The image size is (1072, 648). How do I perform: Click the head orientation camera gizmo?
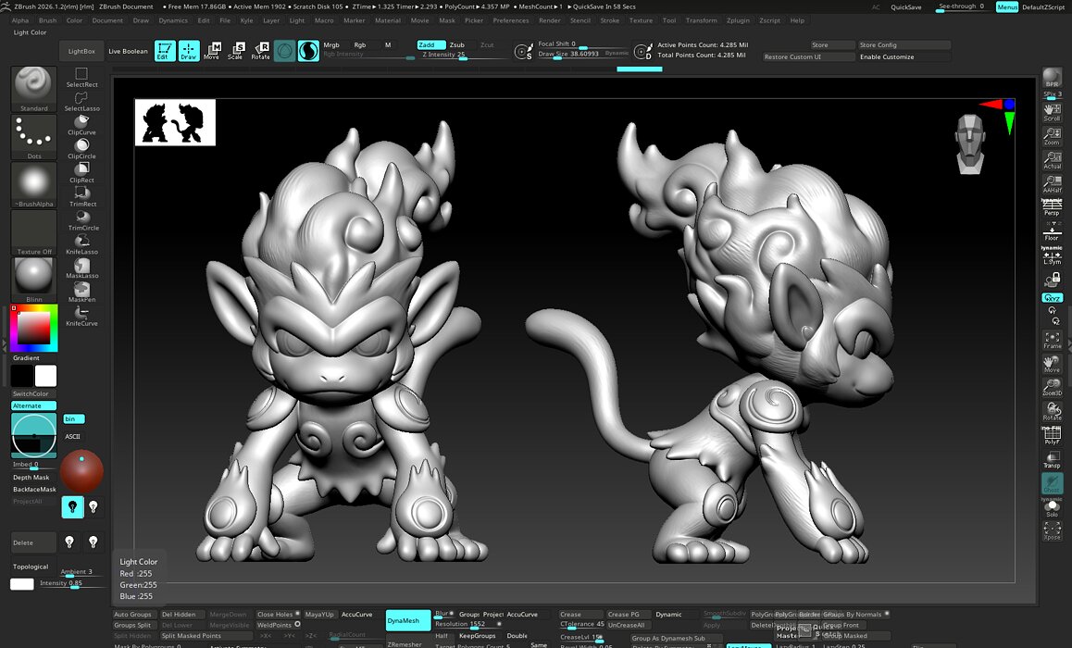969,143
